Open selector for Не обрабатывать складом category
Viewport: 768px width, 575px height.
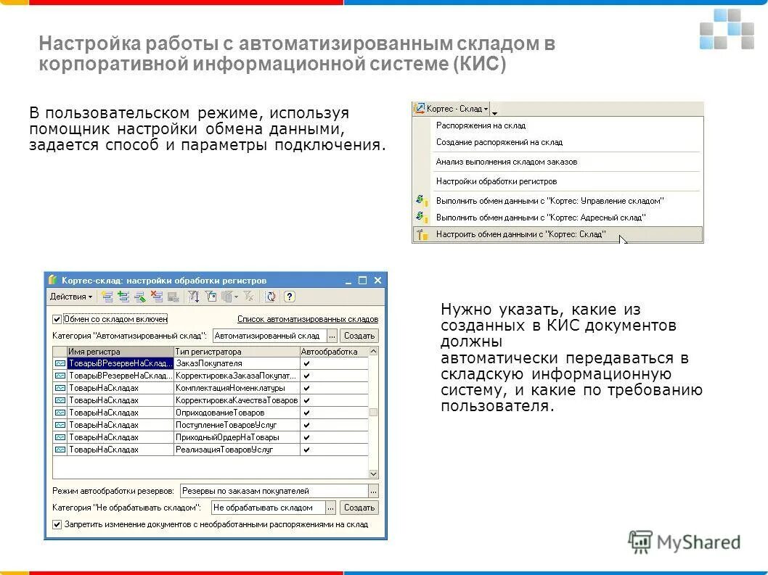tap(330, 508)
